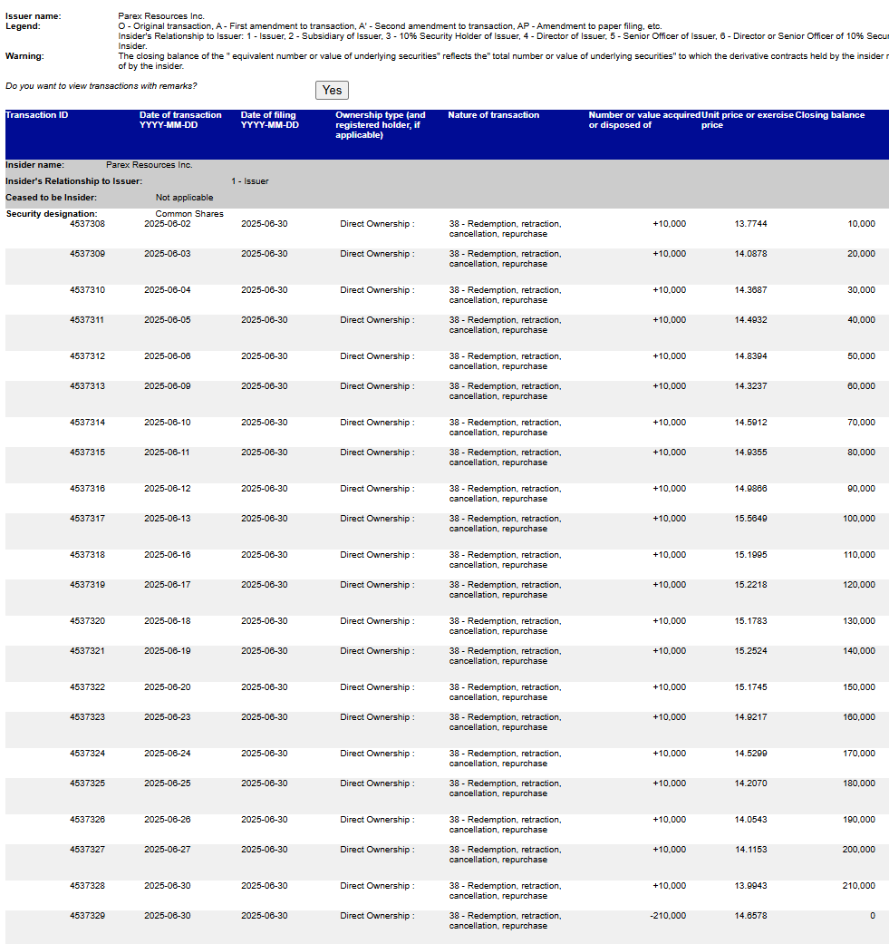Select transaction ID 4537310
Screen dimensions: 889x944
87,290
